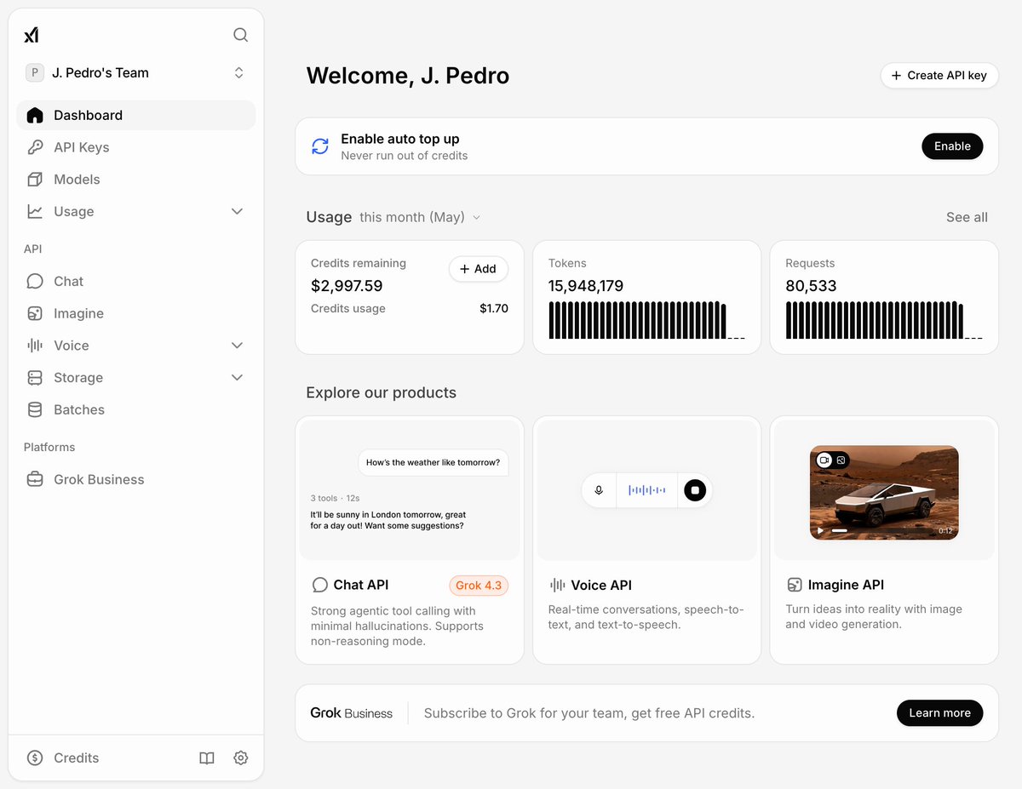Open the Imagine API product card title

846,585
